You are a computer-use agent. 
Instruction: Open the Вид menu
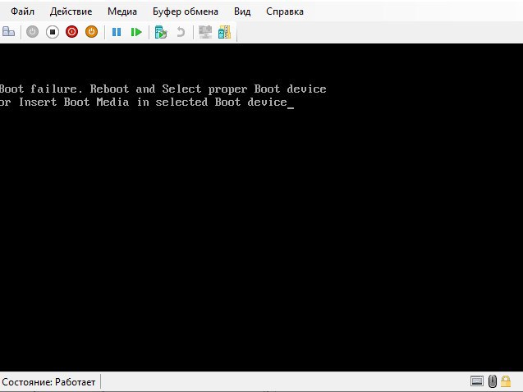coord(242,11)
